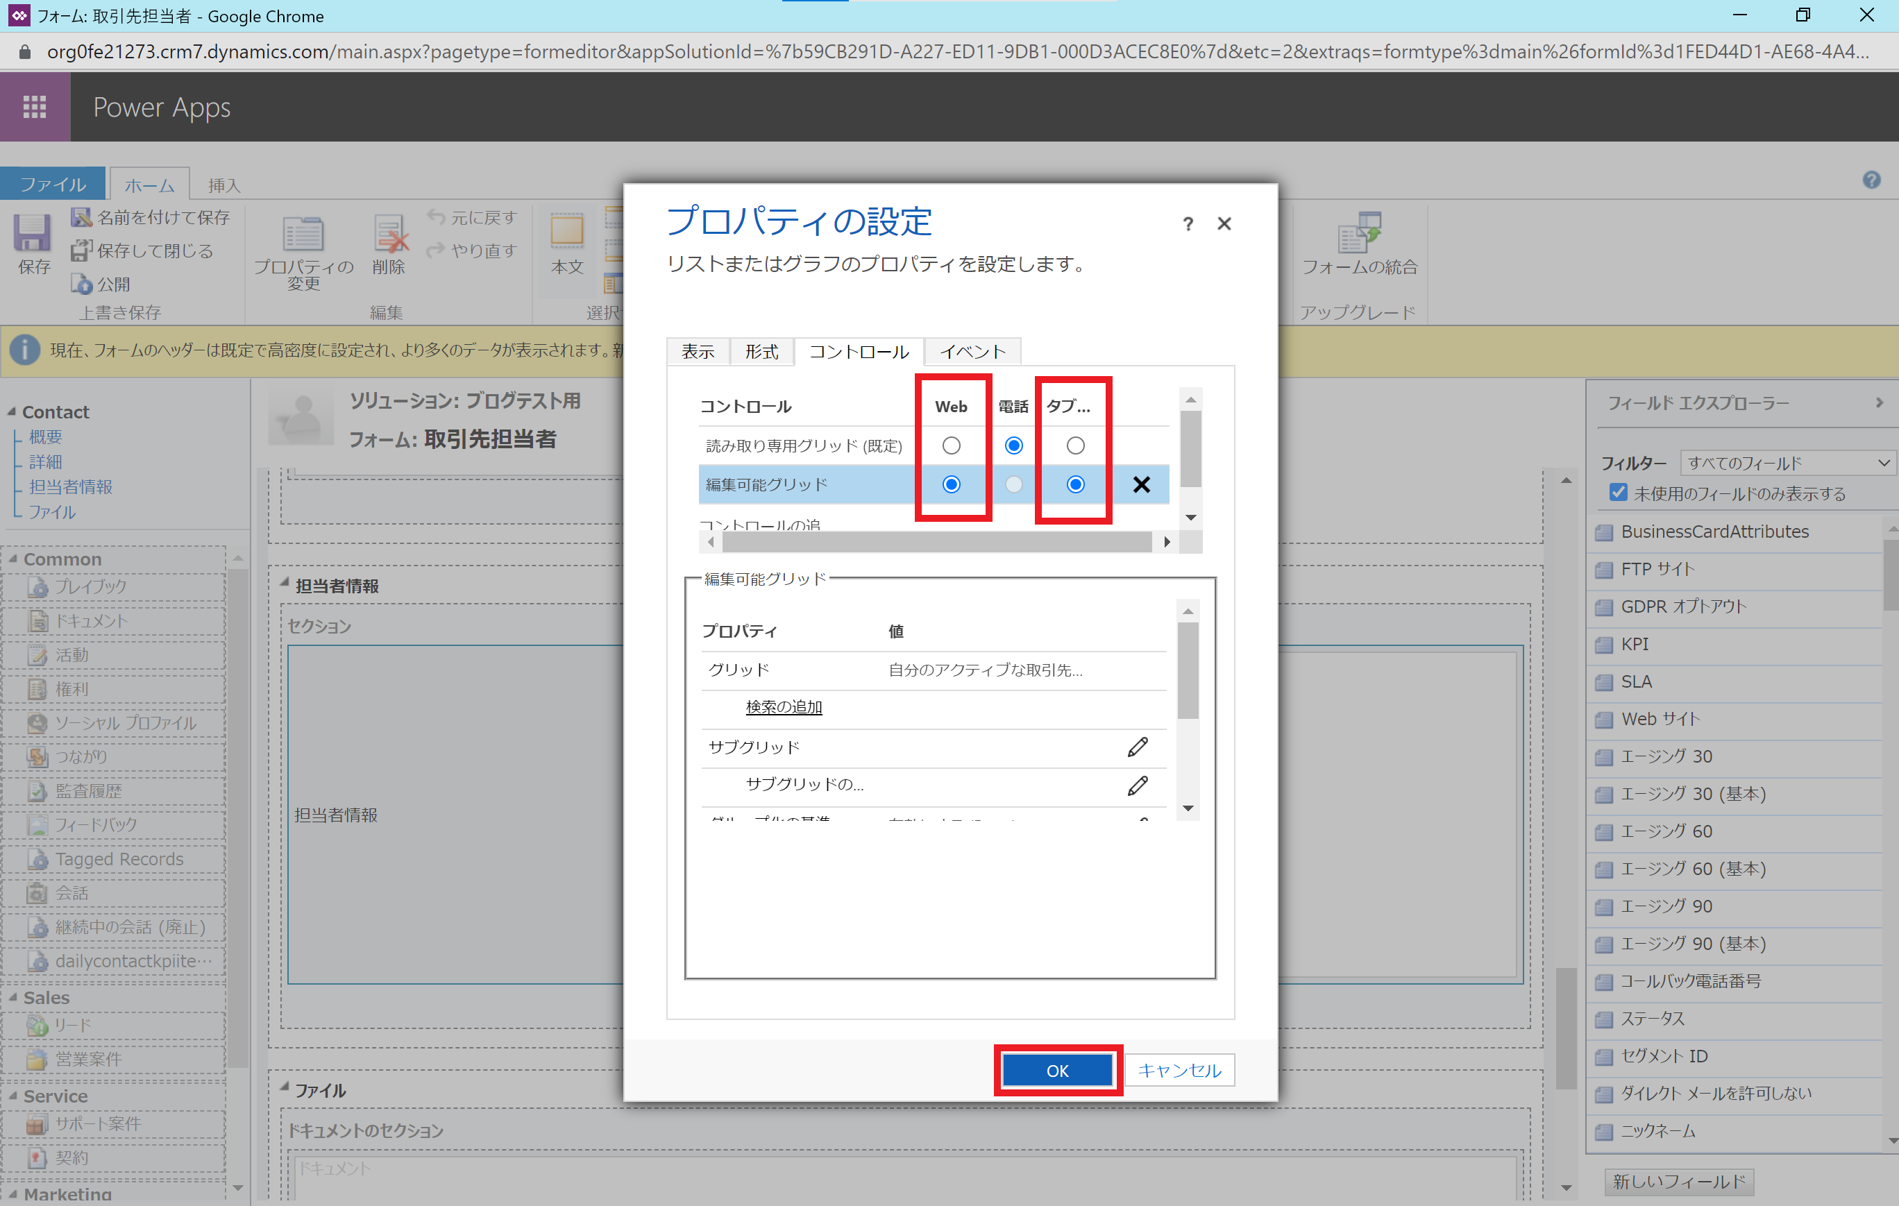The height and width of the screenshot is (1206, 1899).
Task: Click the Power Apps app launcher waffle icon
Action: (35, 106)
